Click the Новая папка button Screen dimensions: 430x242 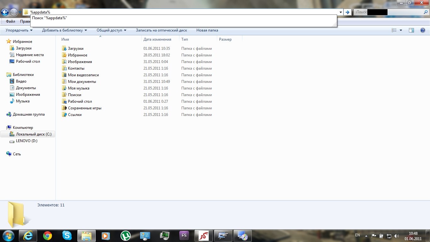coord(207,30)
